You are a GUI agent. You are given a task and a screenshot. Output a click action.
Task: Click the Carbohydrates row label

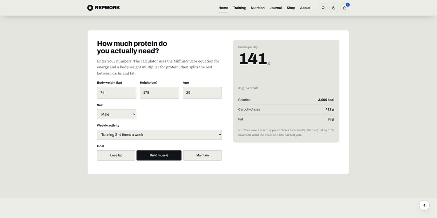pos(249,109)
